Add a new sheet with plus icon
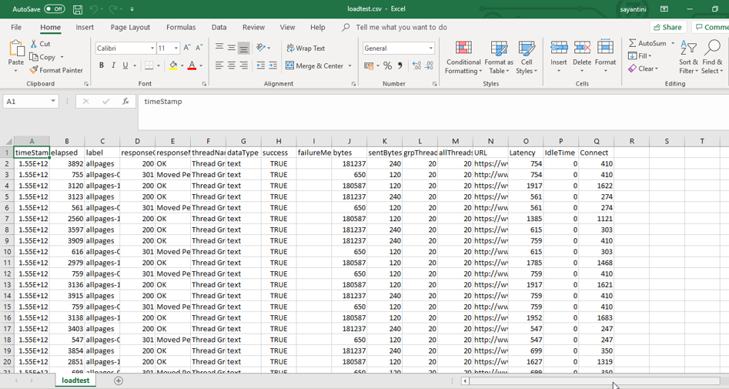This screenshot has height=389, width=729. [x=119, y=381]
